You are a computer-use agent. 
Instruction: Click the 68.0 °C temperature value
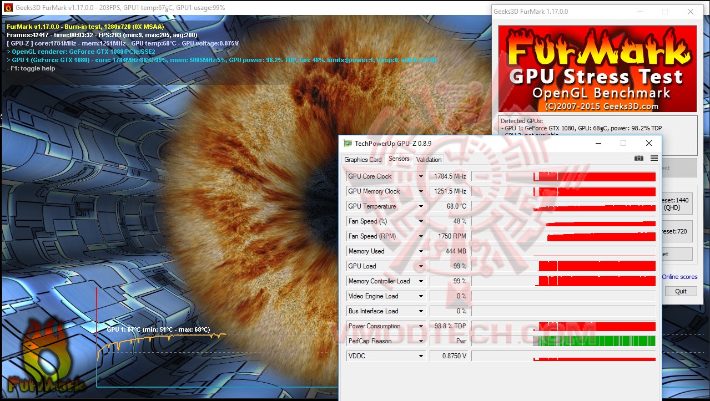coord(449,206)
